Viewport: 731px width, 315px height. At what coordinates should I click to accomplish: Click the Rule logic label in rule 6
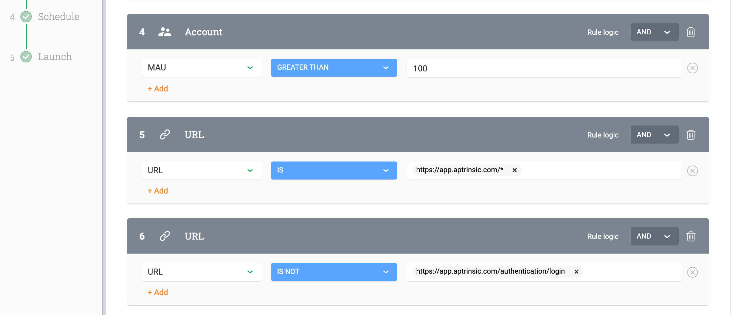[603, 237]
